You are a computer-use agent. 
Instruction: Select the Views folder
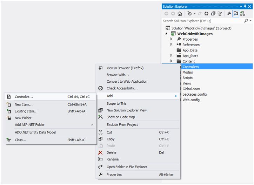(x=187, y=83)
